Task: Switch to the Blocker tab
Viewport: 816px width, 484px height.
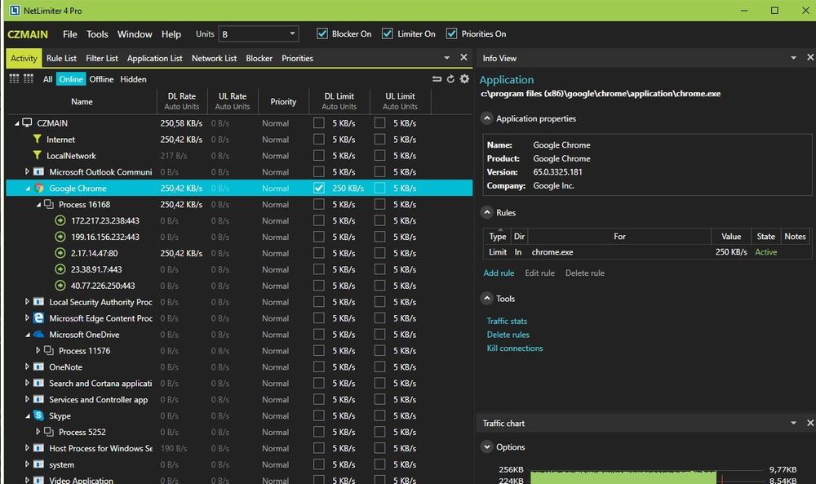Action: [259, 58]
